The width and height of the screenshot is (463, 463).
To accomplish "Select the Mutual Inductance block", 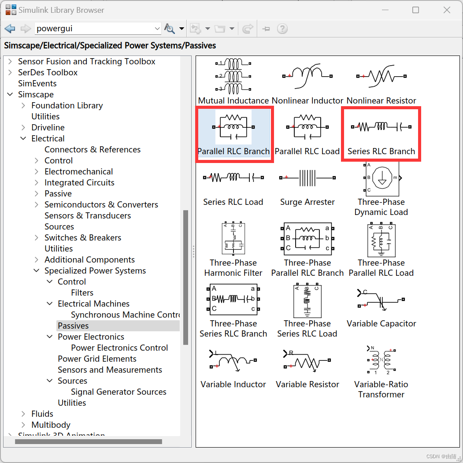I will [233, 81].
